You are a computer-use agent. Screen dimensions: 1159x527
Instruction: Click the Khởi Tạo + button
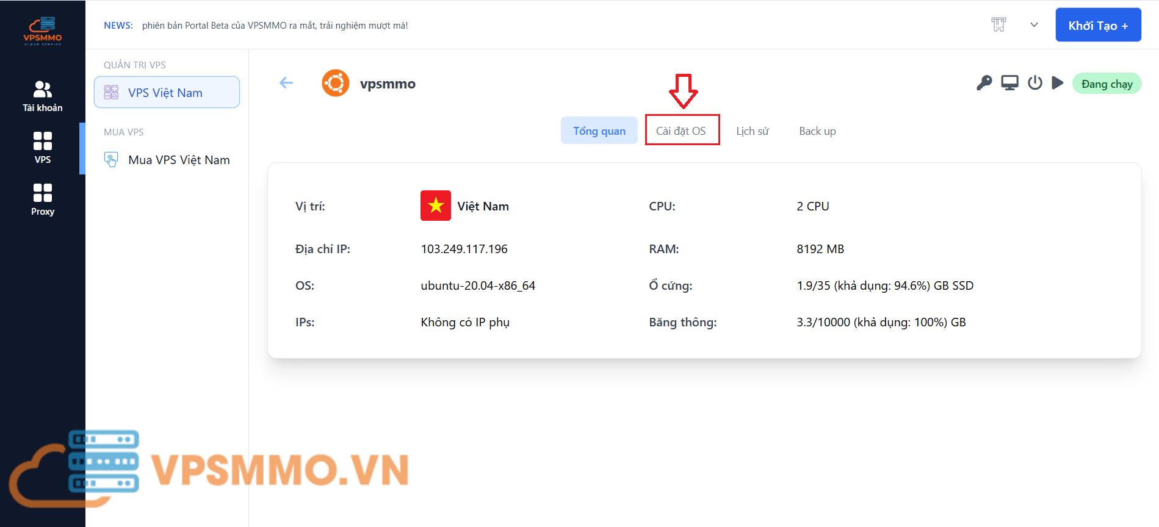pos(1098,26)
